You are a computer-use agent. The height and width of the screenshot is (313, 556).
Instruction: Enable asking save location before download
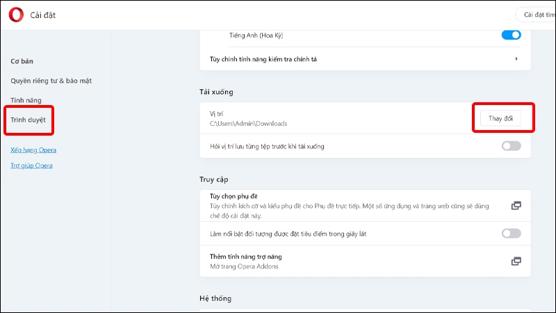click(511, 146)
